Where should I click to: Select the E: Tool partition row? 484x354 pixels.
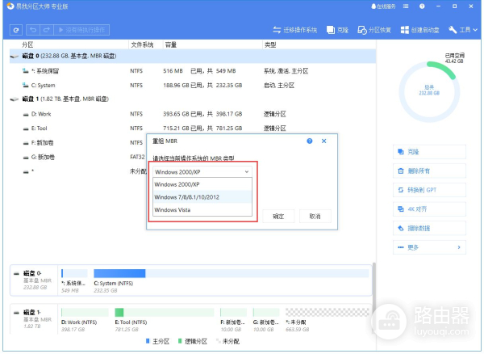[193, 128]
